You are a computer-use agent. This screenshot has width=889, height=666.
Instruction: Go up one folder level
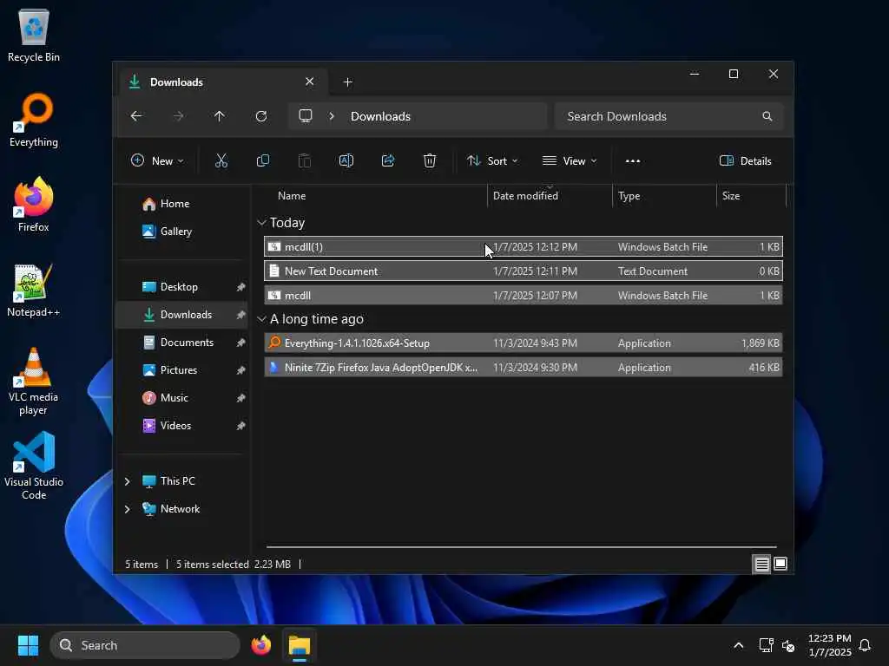pos(220,116)
